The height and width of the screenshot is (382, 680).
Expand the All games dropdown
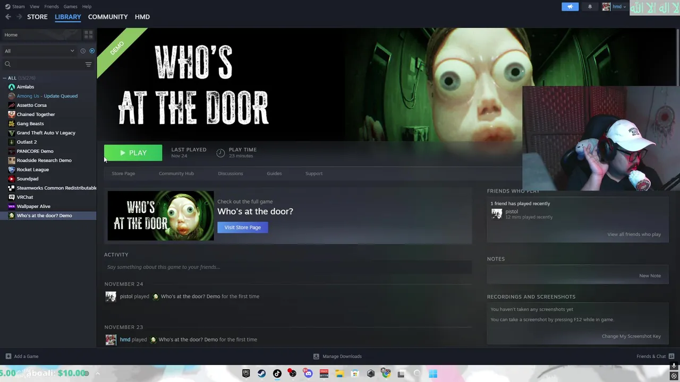39,51
